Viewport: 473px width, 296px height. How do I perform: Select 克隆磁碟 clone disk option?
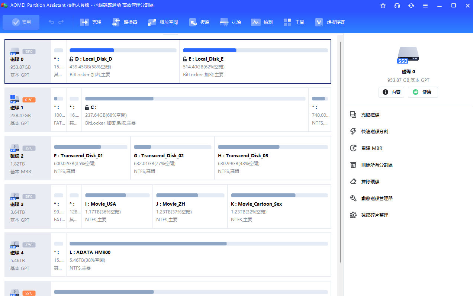(x=370, y=115)
